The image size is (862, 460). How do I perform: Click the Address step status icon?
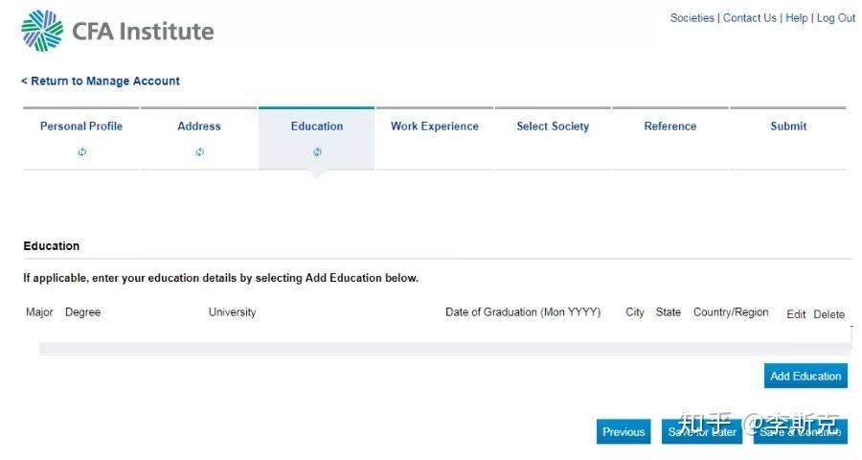coord(199,152)
